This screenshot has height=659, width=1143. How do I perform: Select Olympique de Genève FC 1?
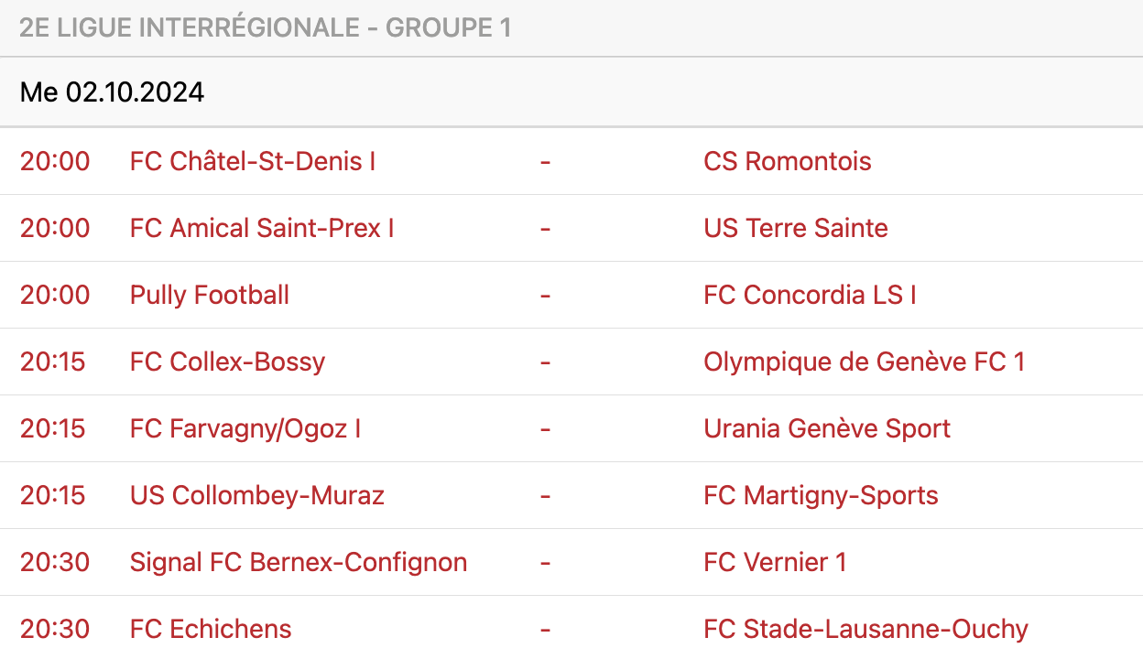point(864,362)
